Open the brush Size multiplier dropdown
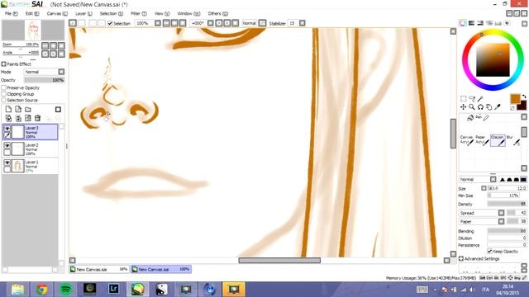 pos(484,188)
